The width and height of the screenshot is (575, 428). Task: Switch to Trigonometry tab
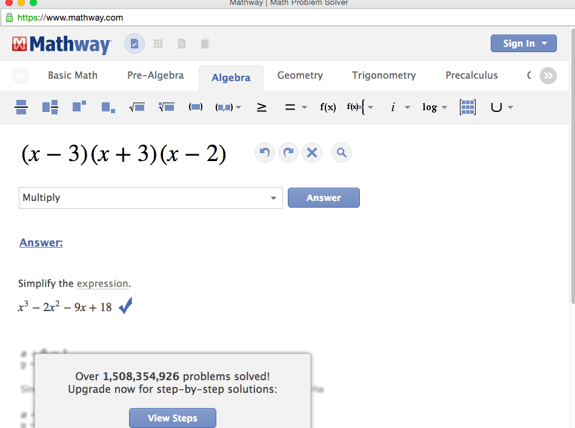(x=384, y=75)
